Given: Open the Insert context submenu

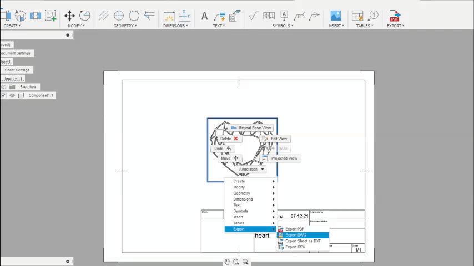Looking at the screenshot, I should pyautogui.click(x=251, y=217).
